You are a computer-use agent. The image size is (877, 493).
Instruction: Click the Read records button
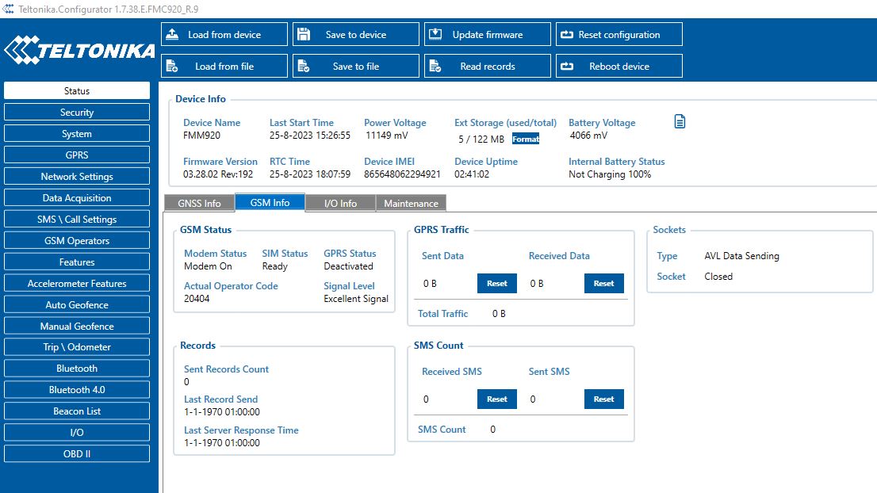click(x=487, y=66)
